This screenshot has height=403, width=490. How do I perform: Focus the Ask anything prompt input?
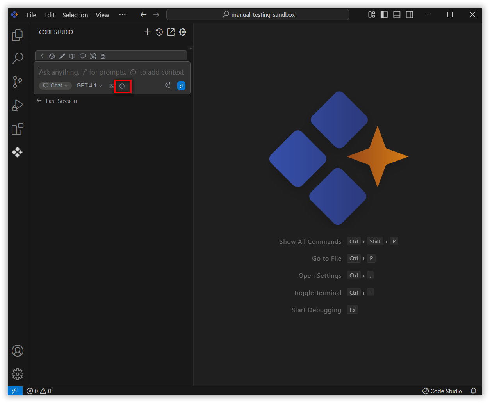coord(112,72)
